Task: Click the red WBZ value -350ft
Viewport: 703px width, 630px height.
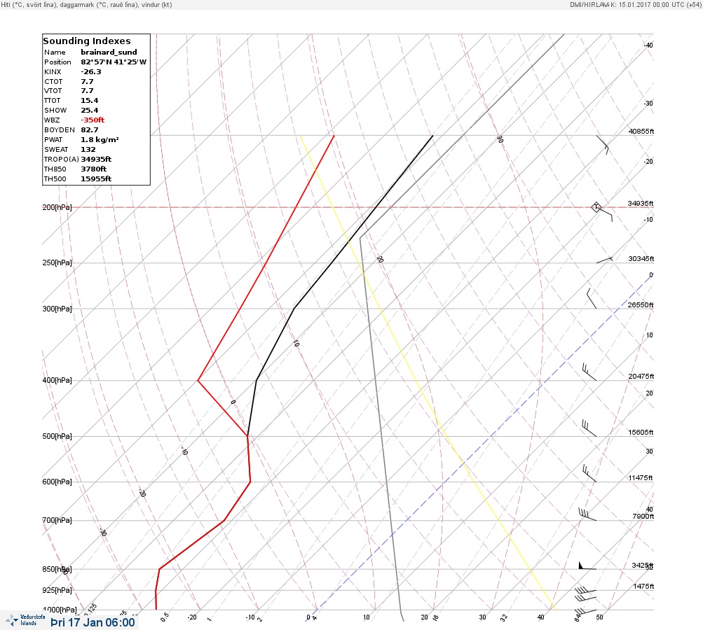Action: pyautogui.click(x=93, y=120)
